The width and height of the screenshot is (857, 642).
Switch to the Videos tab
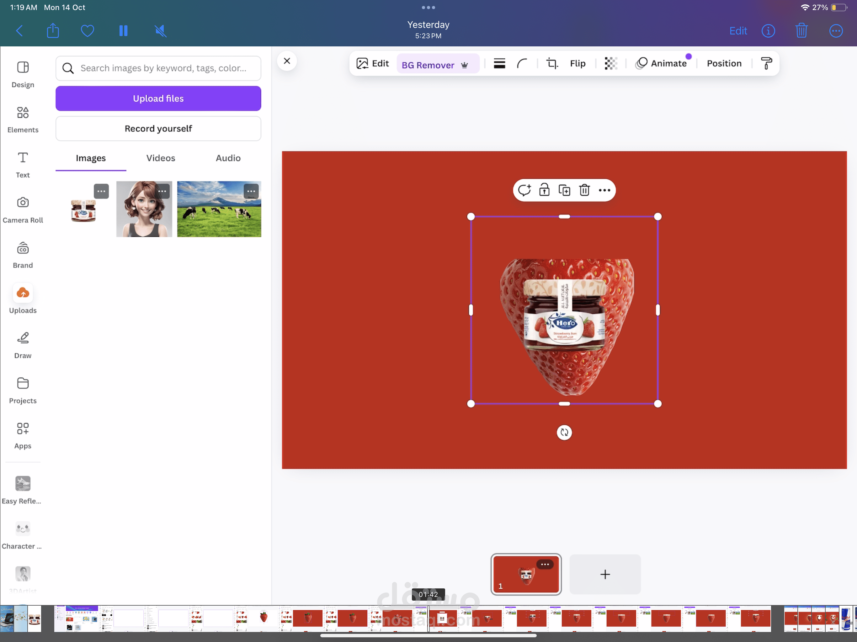pyautogui.click(x=160, y=158)
